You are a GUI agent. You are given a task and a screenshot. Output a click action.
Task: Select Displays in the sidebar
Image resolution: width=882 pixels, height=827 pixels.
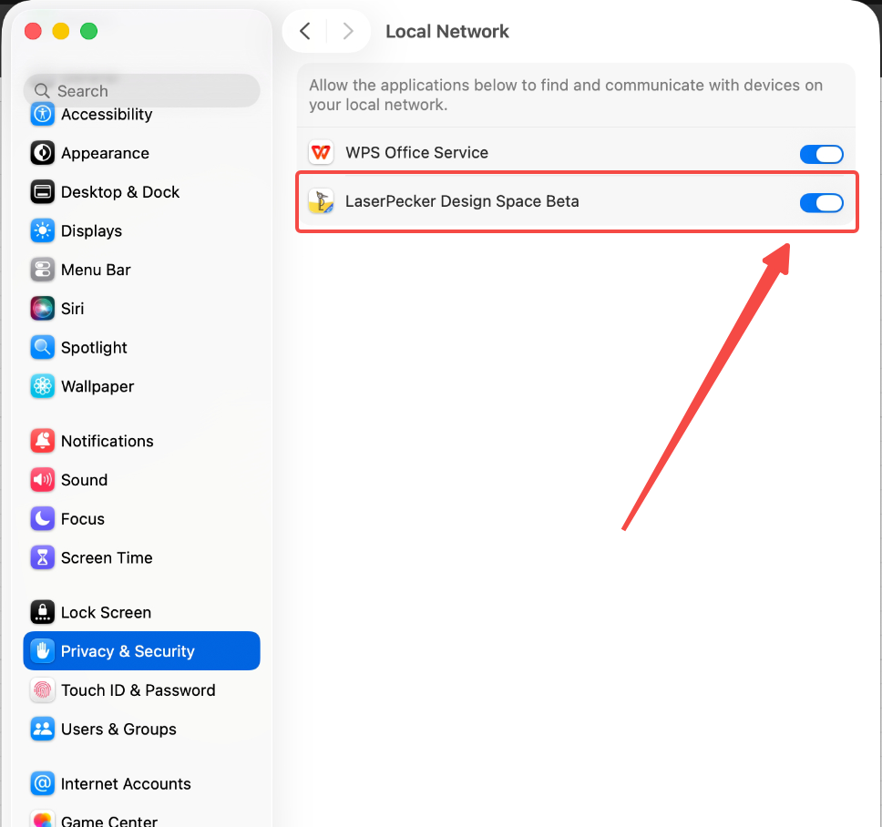[141, 230]
